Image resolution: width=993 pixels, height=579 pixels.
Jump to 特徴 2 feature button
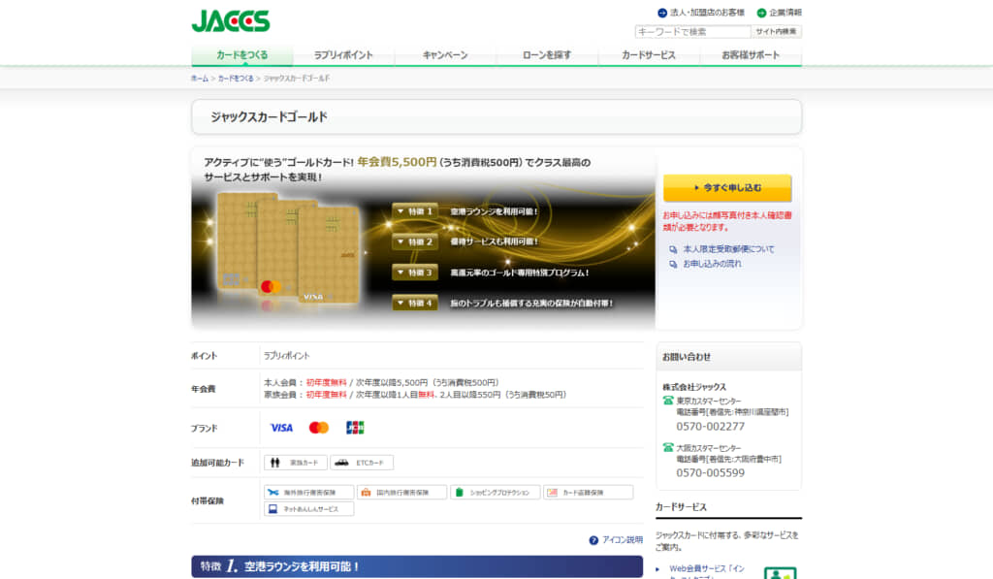tap(415, 242)
